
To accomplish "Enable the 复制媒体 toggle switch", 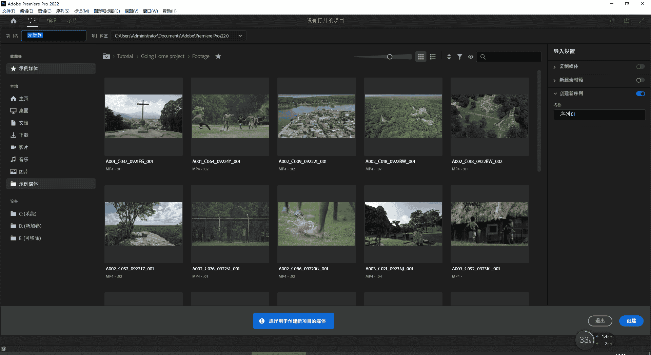I will [640, 67].
